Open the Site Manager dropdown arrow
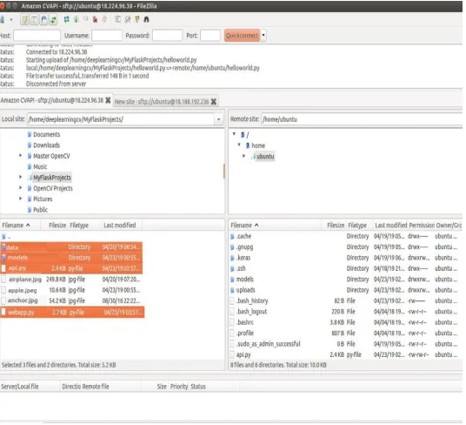This screenshot has width=466, height=425. (11, 20)
